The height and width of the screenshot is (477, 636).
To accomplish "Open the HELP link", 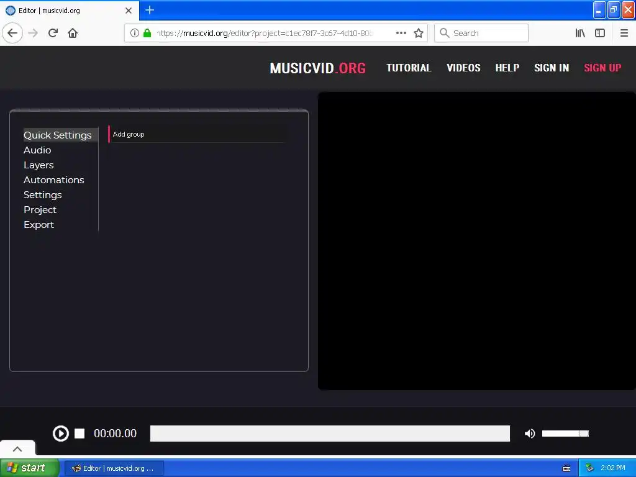I will click(x=507, y=68).
